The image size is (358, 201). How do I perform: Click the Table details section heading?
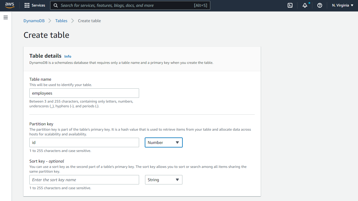click(x=45, y=56)
